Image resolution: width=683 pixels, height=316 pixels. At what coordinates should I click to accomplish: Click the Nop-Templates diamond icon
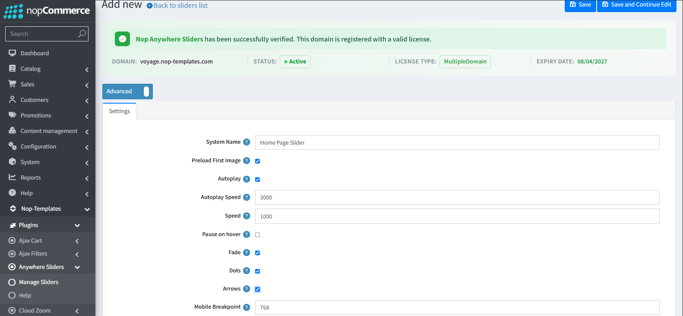point(13,209)
